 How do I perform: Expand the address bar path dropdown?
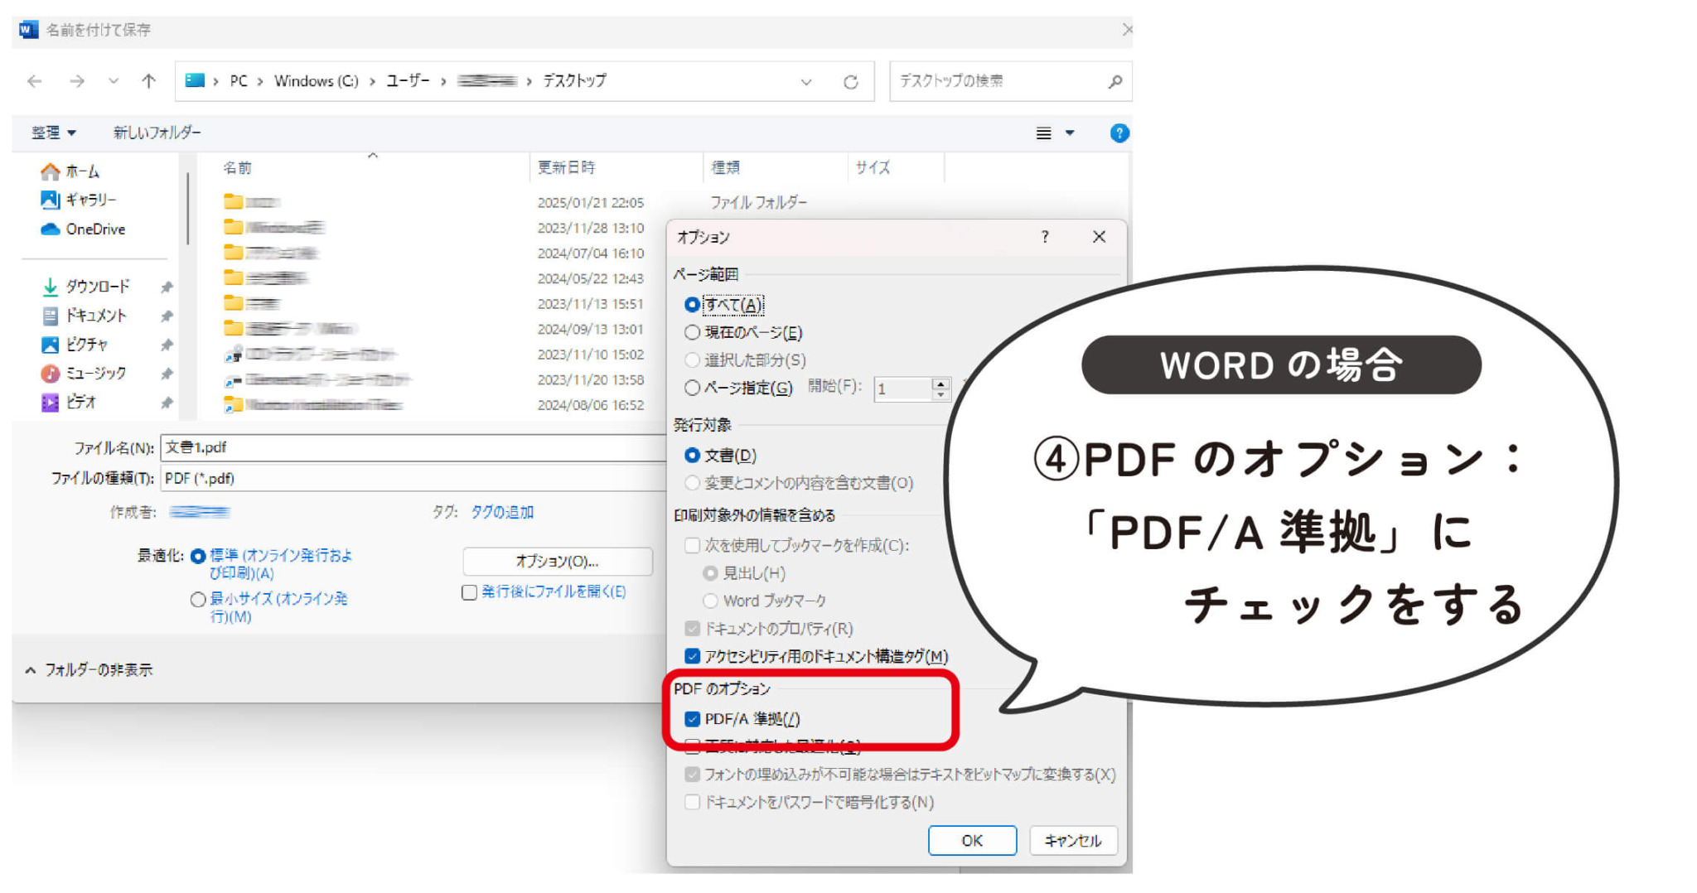[805, 82]
